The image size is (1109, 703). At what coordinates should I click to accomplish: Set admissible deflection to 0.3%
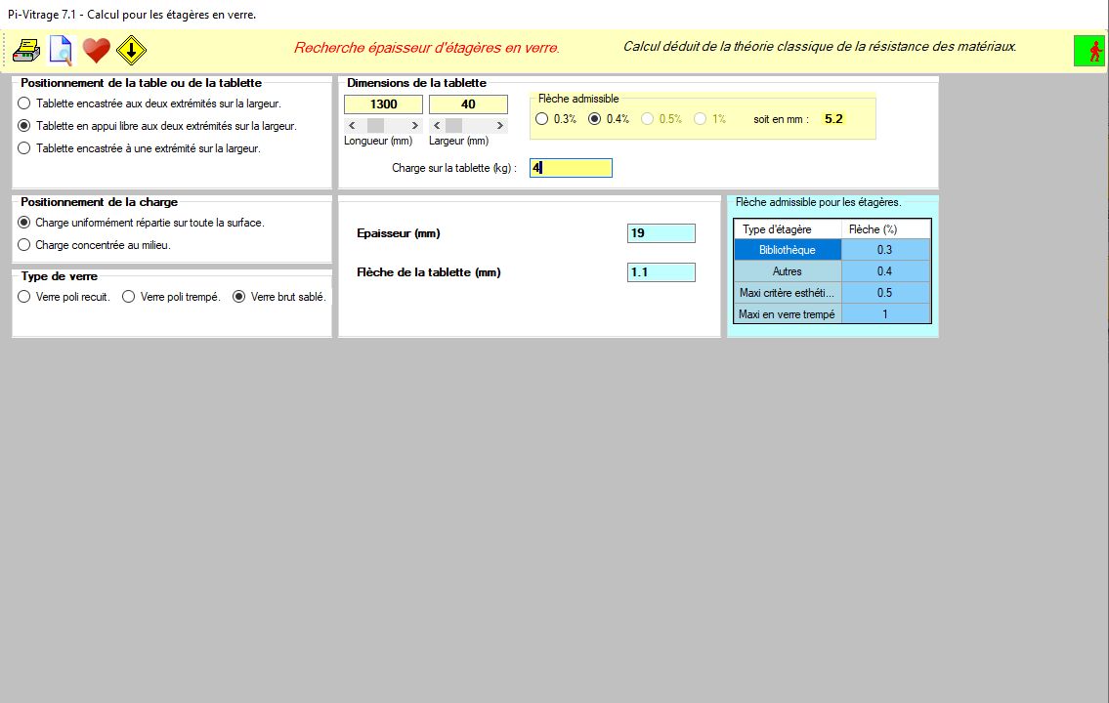point(542,119)
